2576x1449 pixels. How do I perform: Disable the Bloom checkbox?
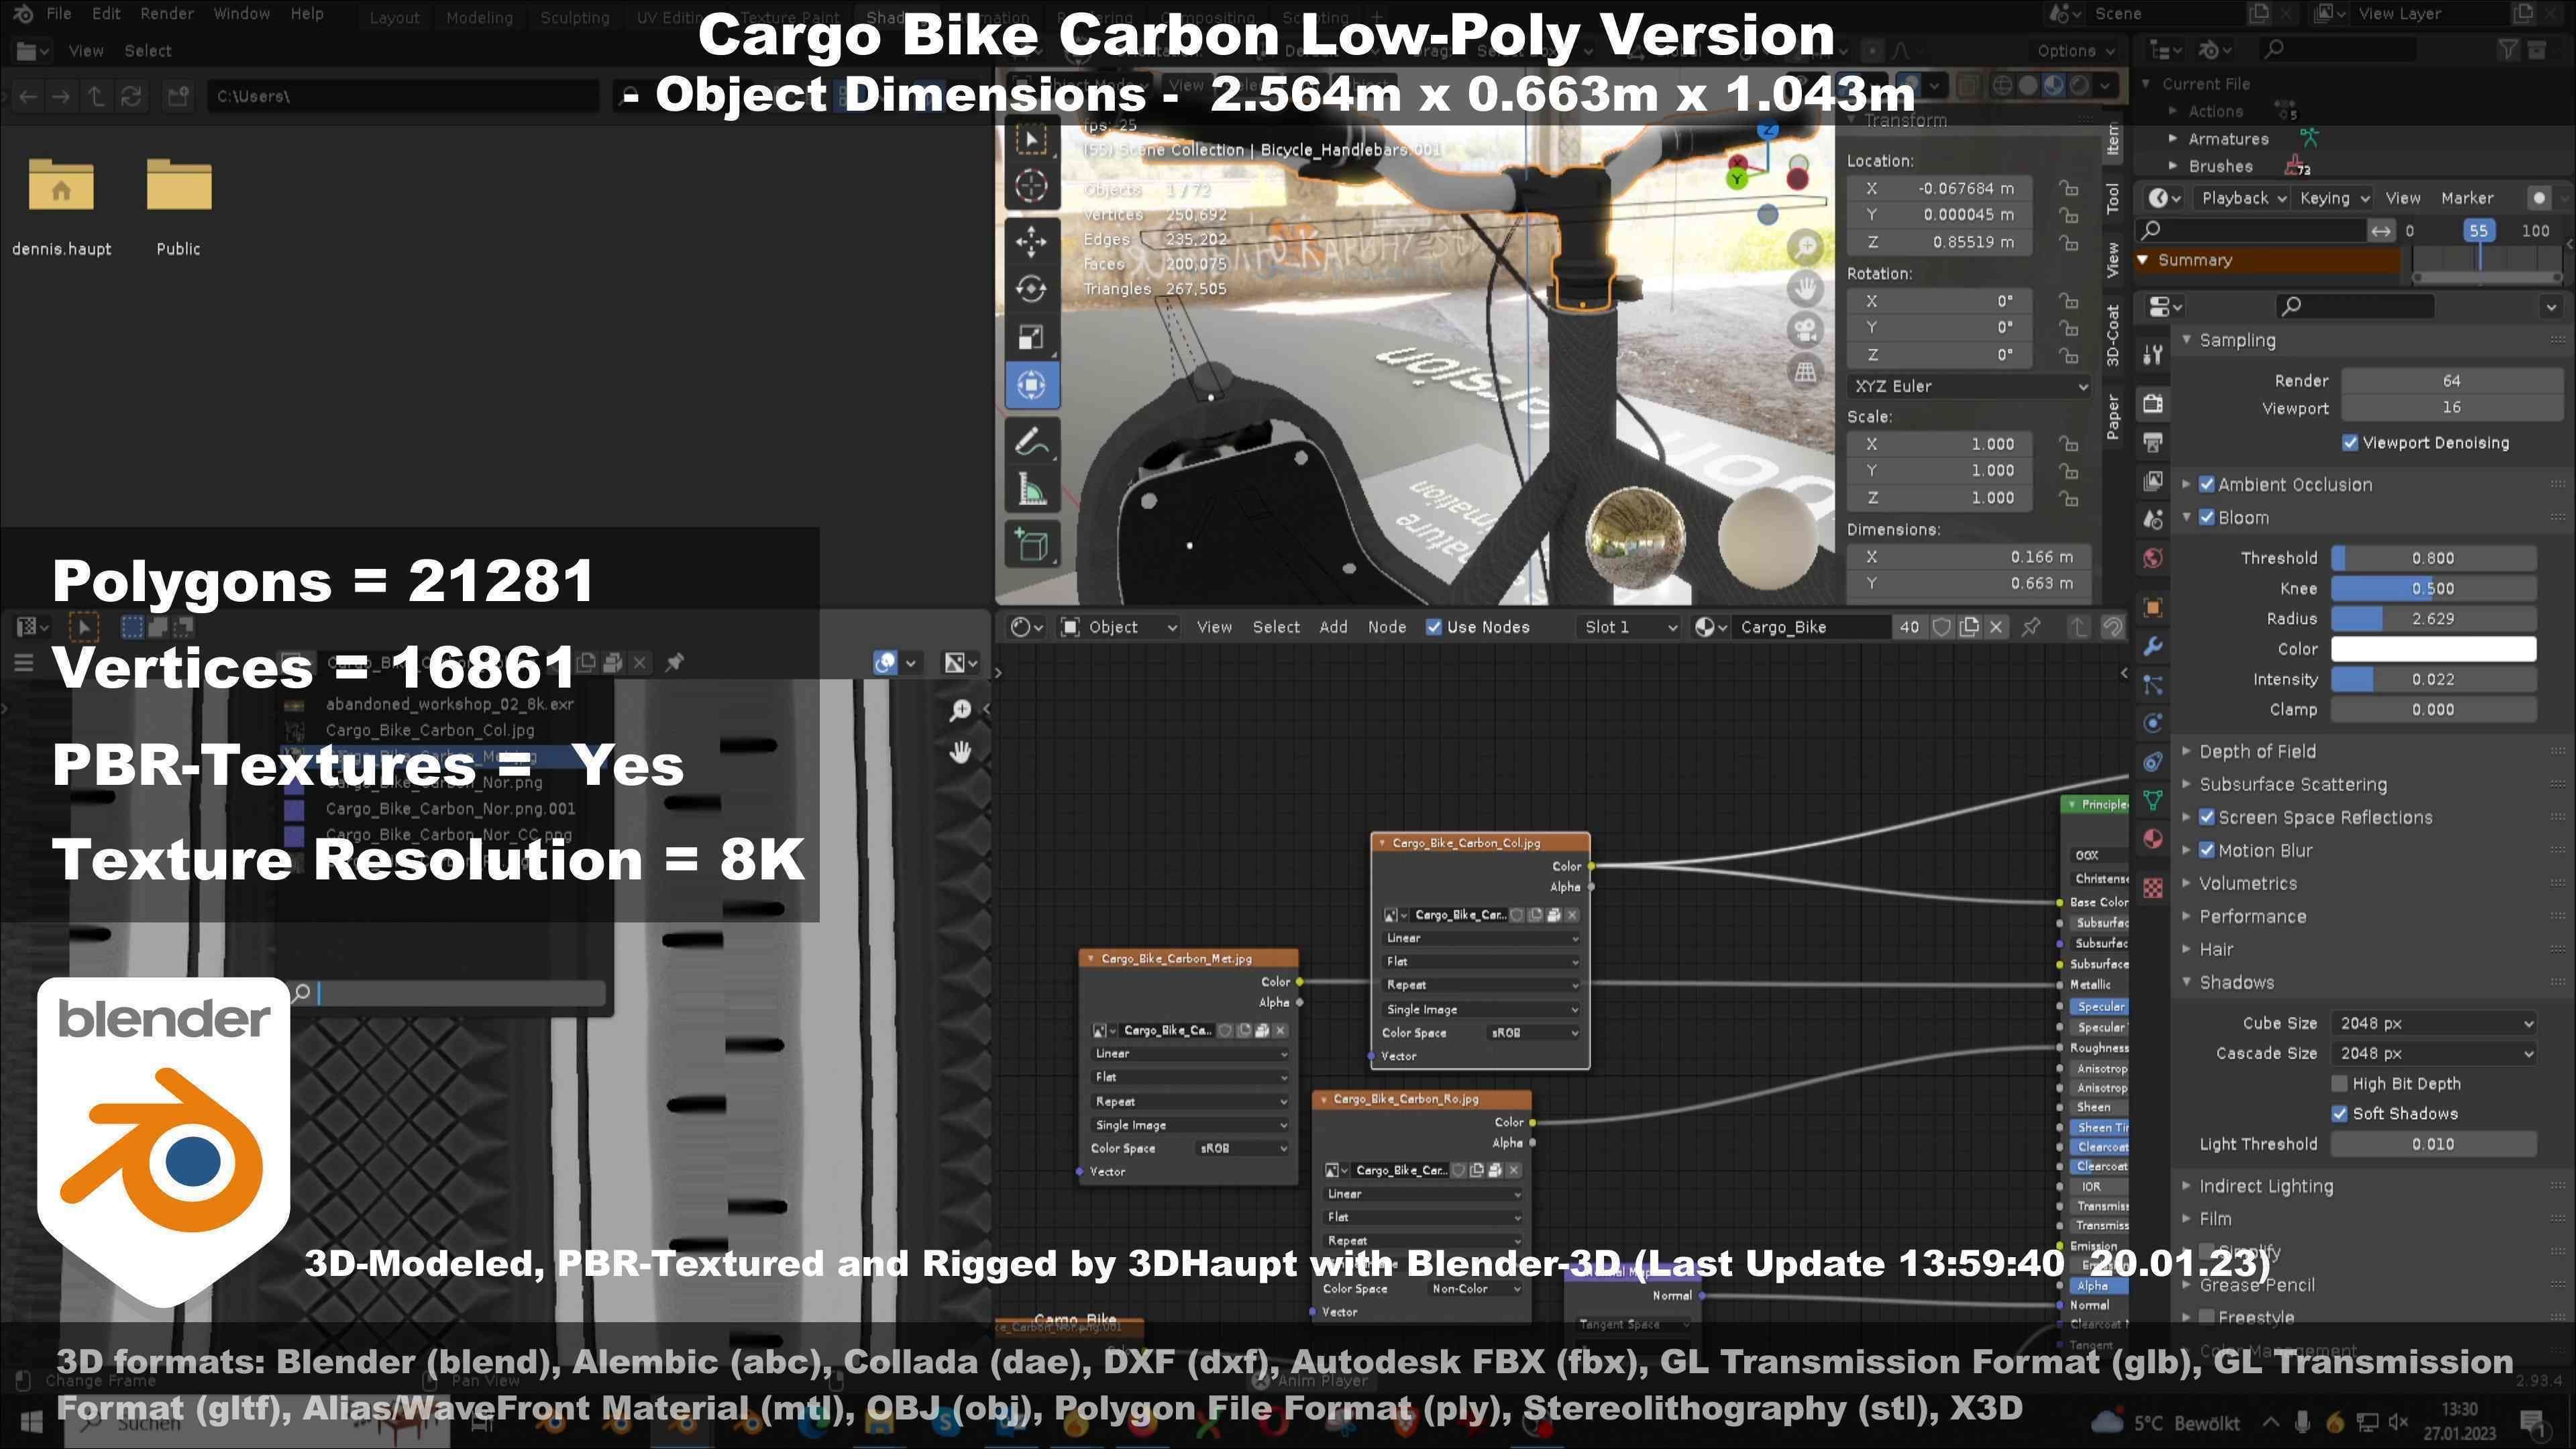click(x=2207, y=517)
